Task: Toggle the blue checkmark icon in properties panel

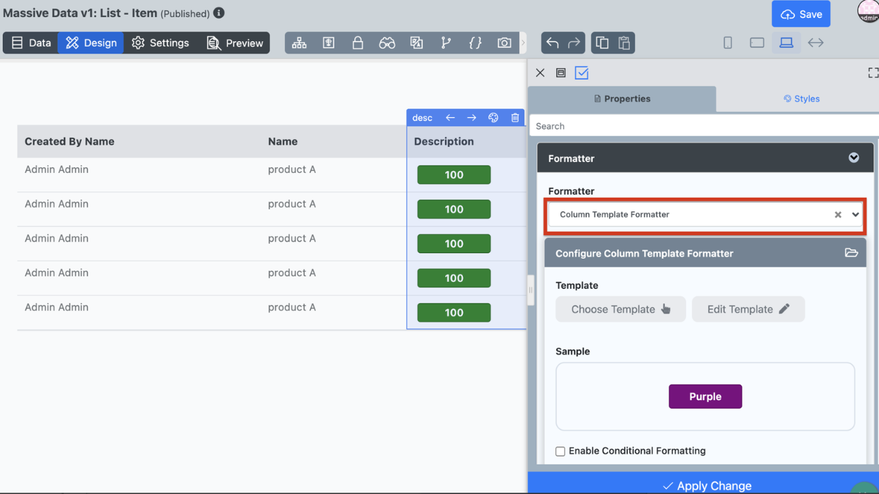Action: 582,73
